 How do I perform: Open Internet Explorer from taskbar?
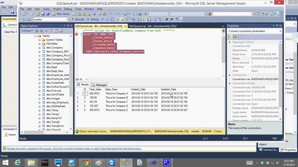[x=18, y=163]
